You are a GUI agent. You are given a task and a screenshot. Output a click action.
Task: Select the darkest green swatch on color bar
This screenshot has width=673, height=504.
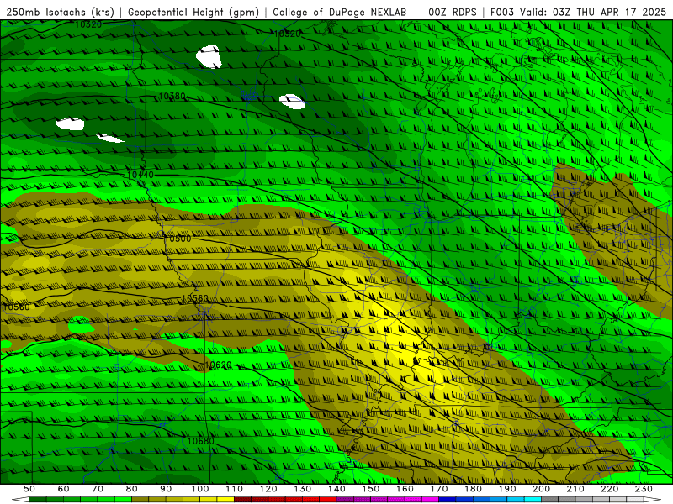point(37,499)
